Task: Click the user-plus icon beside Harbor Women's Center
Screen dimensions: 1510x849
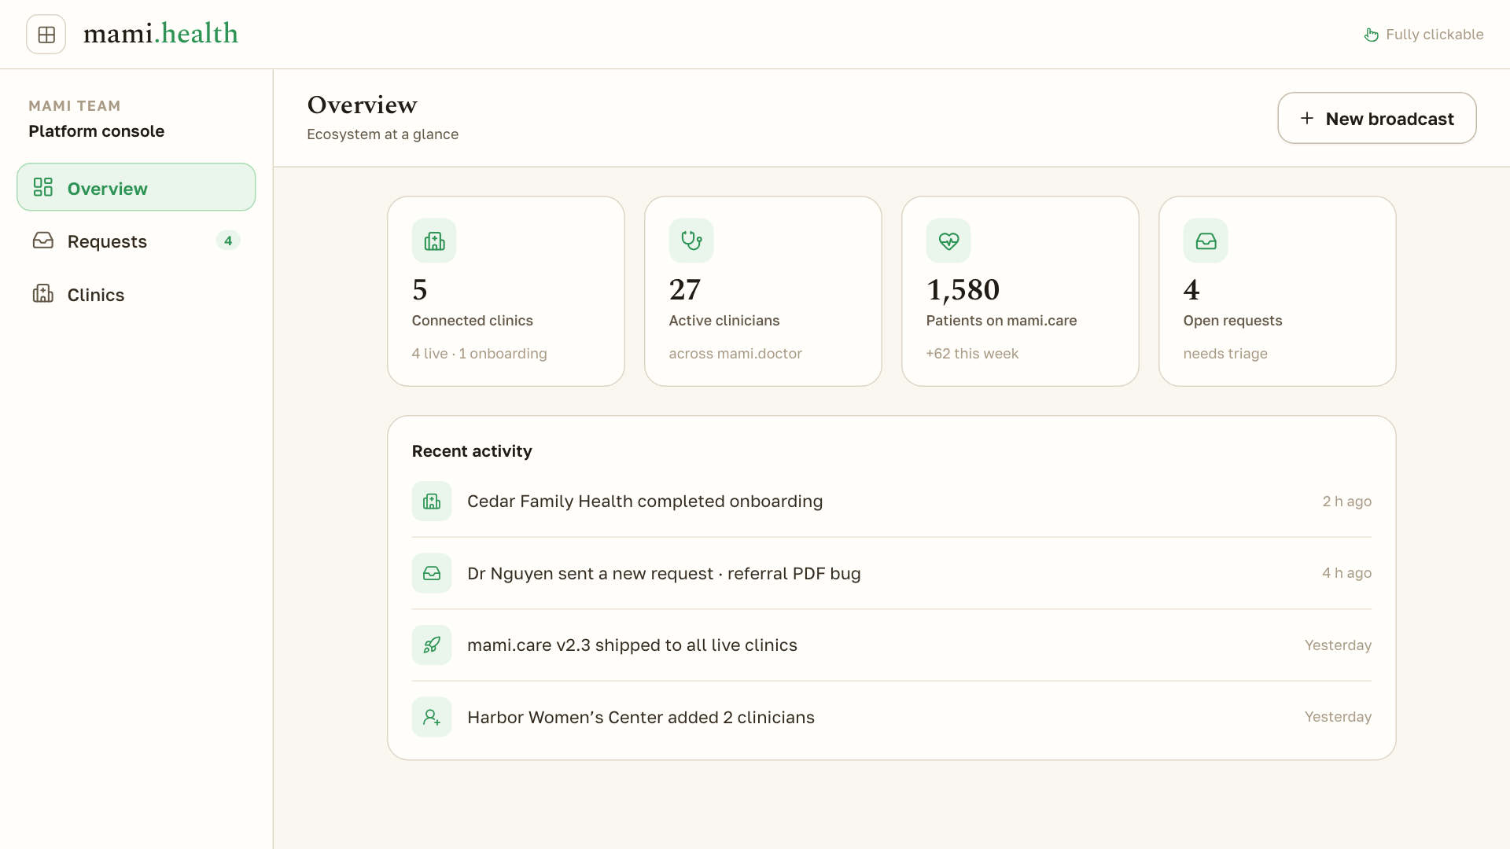Action: tap(432, 717)
